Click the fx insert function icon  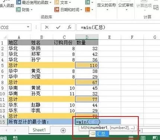pos(69,27)
